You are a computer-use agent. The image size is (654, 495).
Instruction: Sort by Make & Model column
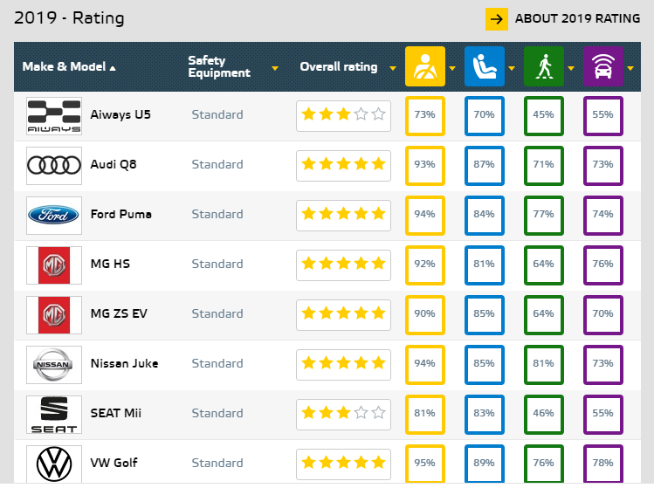(x=69, y=66)
